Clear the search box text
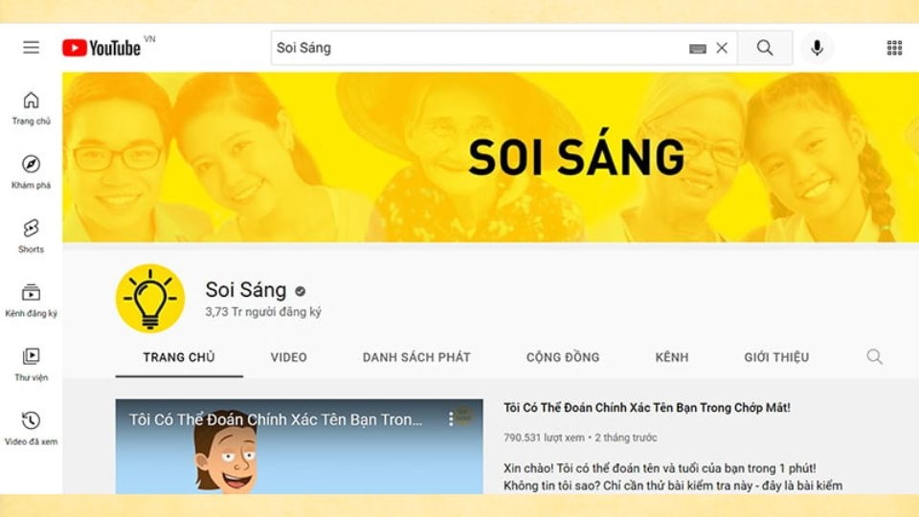This screenshot has width=919, height=517. 722,48
